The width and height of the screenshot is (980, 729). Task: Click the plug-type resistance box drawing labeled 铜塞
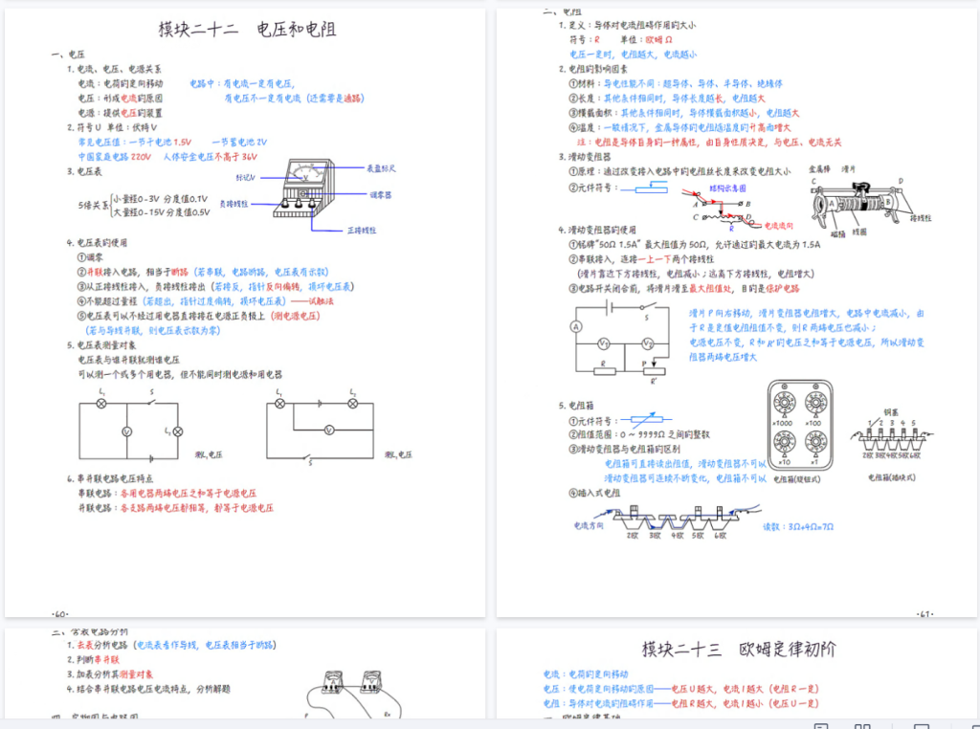click(892, 434)
